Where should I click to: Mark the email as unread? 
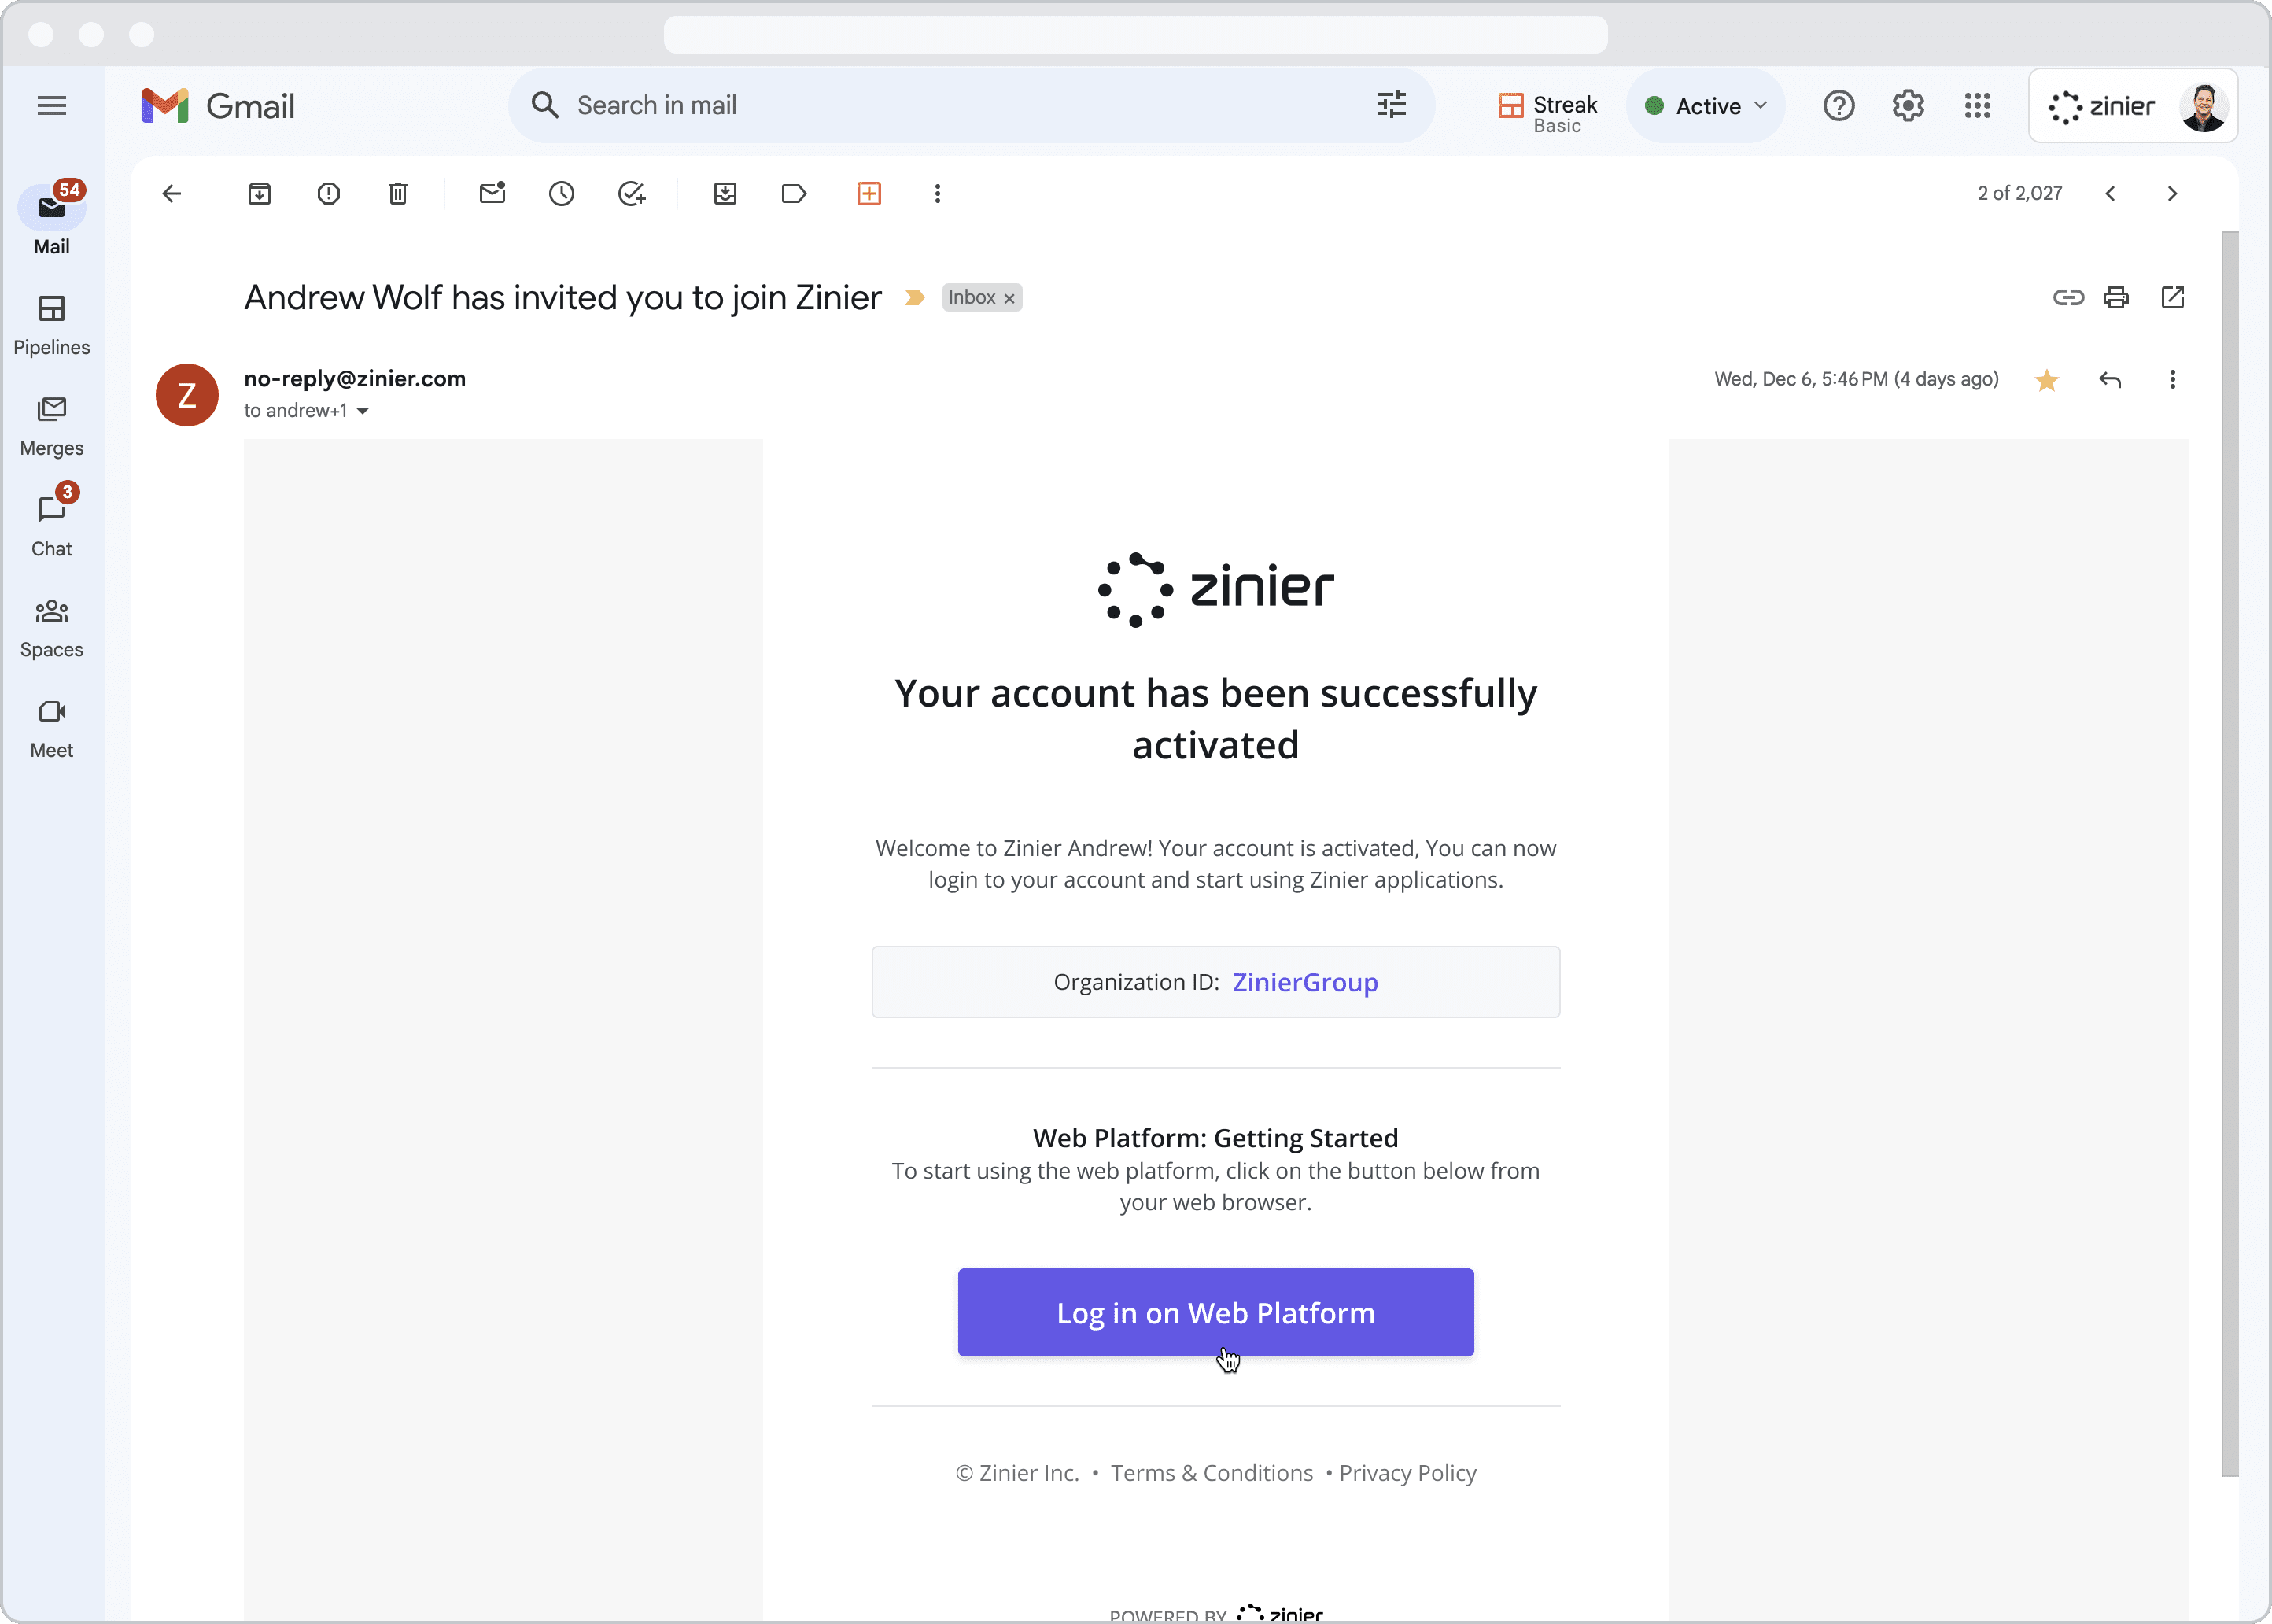coord(492,194)
